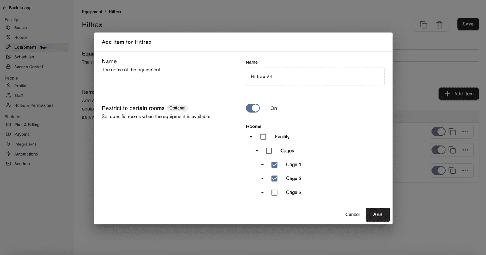Screen dimensions: 486x255
Task: Collapse the Facility tree node
Action: pos(251,137)
